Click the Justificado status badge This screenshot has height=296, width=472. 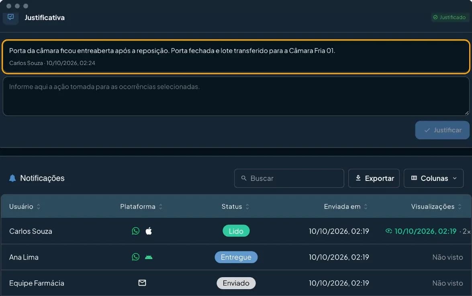pos(450,17)
